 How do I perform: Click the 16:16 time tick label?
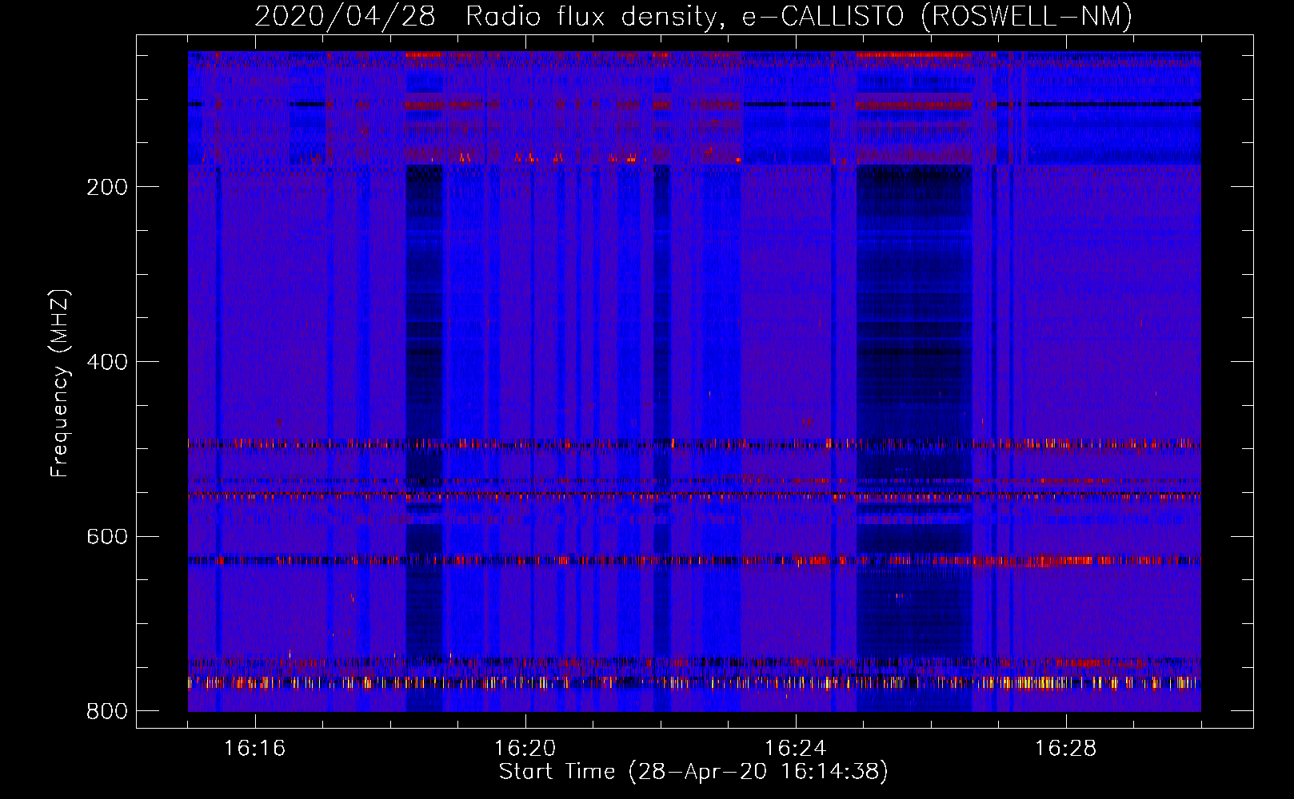click(x=254, y=749)
